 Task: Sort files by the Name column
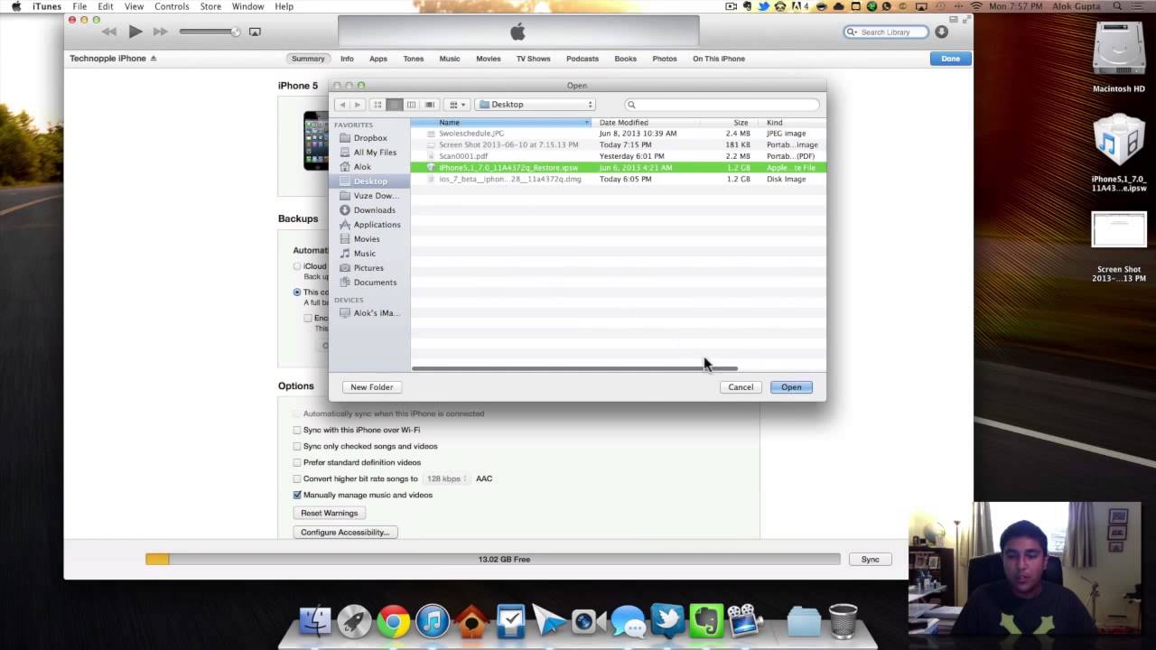click(501, 122)
